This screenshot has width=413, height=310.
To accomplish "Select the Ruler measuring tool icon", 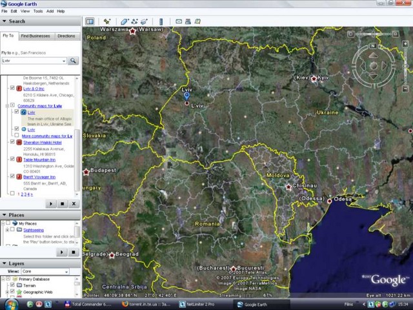I will point(161,21).
